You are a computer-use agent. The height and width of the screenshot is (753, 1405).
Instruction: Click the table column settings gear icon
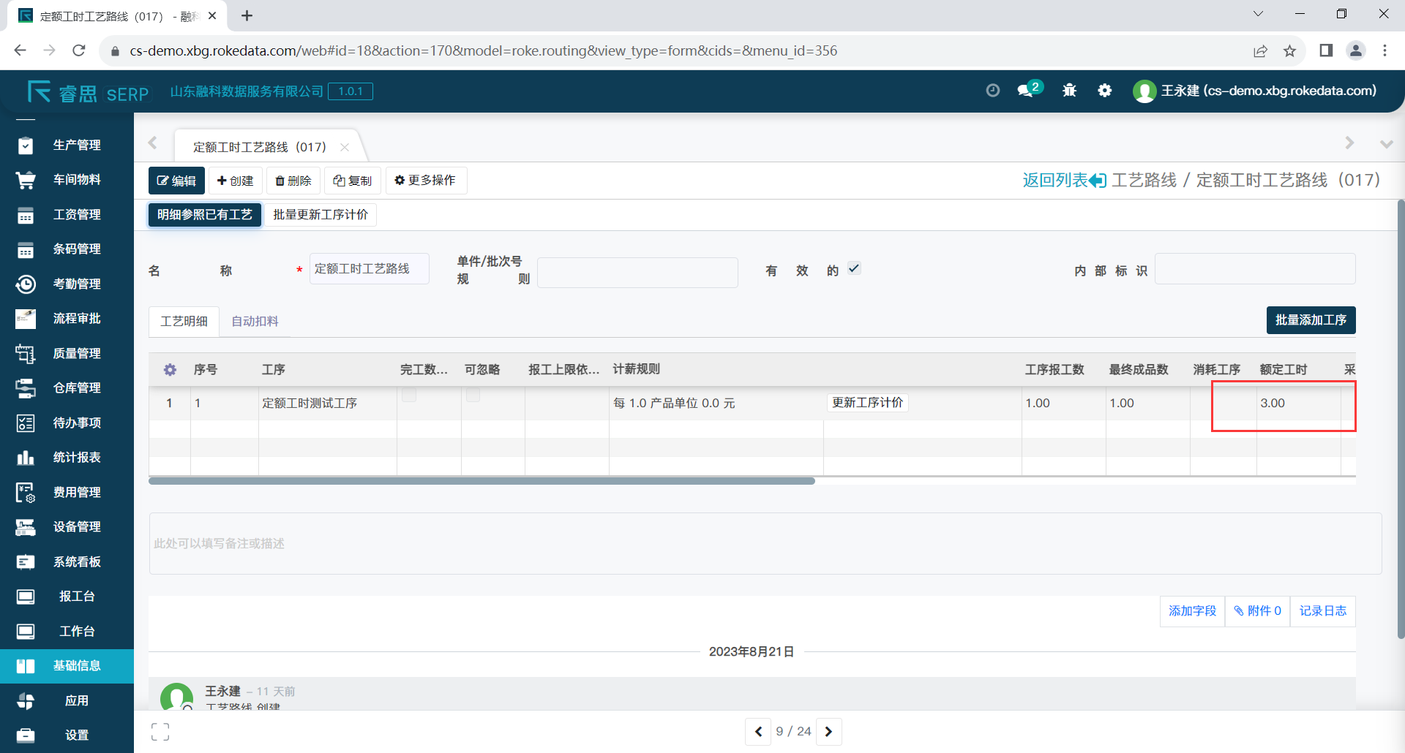tap(170, 370)
